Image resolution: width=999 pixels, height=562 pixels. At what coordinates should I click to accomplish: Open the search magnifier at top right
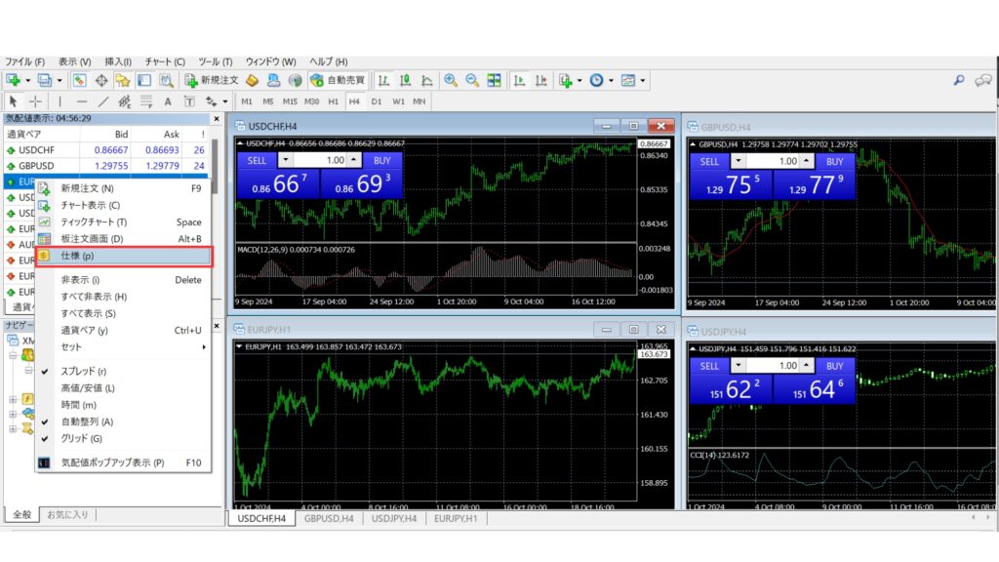[959, 80]
